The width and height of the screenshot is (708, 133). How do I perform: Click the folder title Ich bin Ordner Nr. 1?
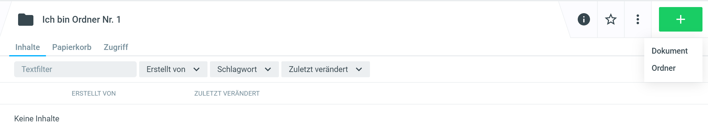[81, 20]
